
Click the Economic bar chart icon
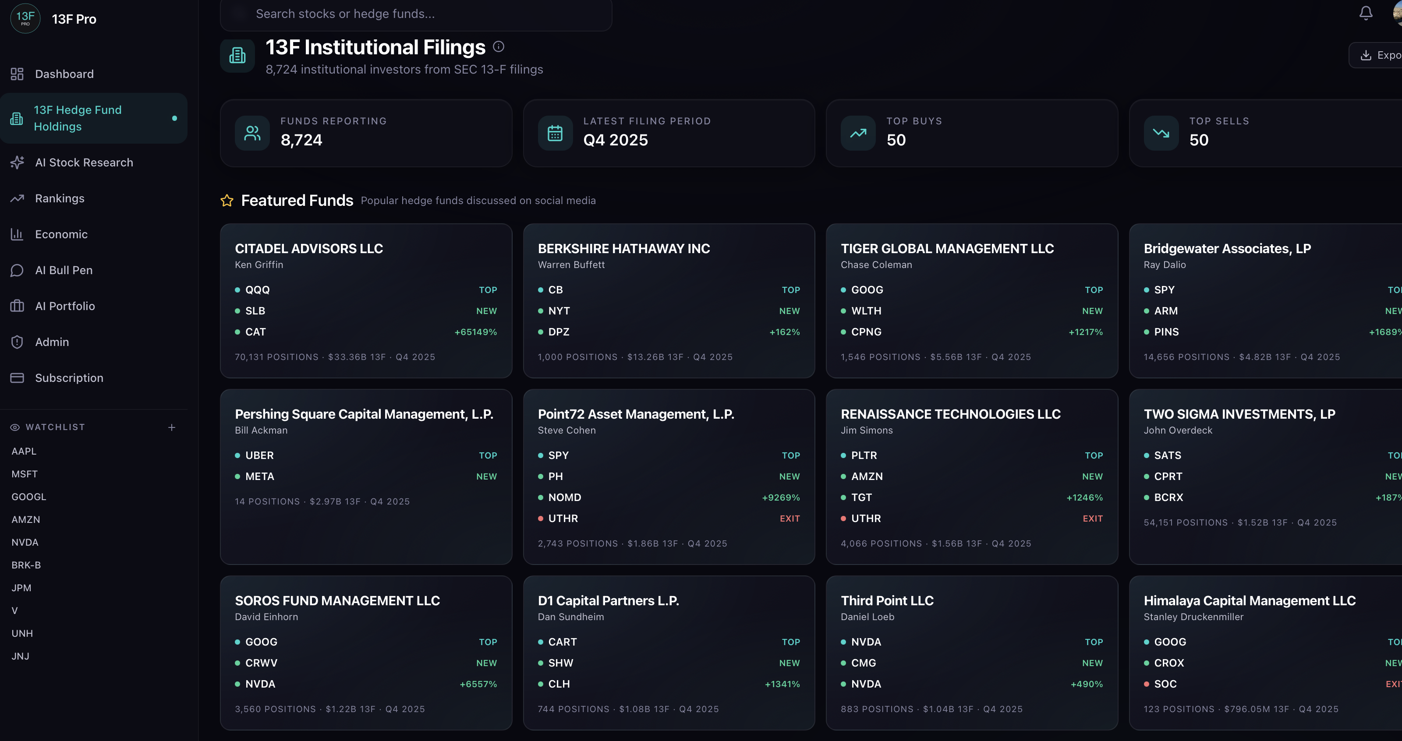pyautogui.click(x=17, y=234)
